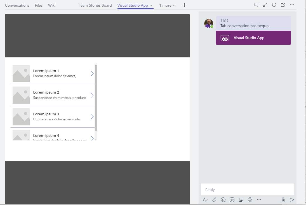Refresh the Visual Studio App tab content
This screenshot has height=205, width=306.
[274, 5]
